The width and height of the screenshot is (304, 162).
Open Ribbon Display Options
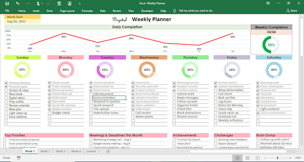pos(268,3)
